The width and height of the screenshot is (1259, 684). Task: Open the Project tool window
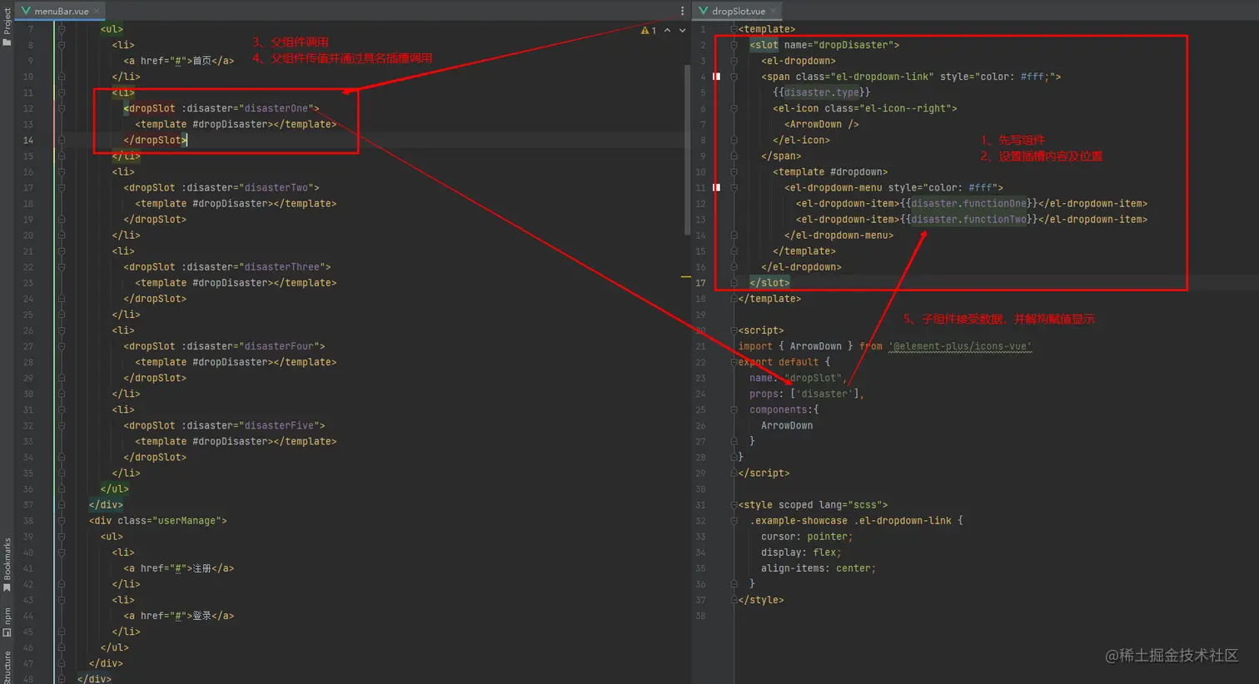pyautogui.click(x=7, y=25)
